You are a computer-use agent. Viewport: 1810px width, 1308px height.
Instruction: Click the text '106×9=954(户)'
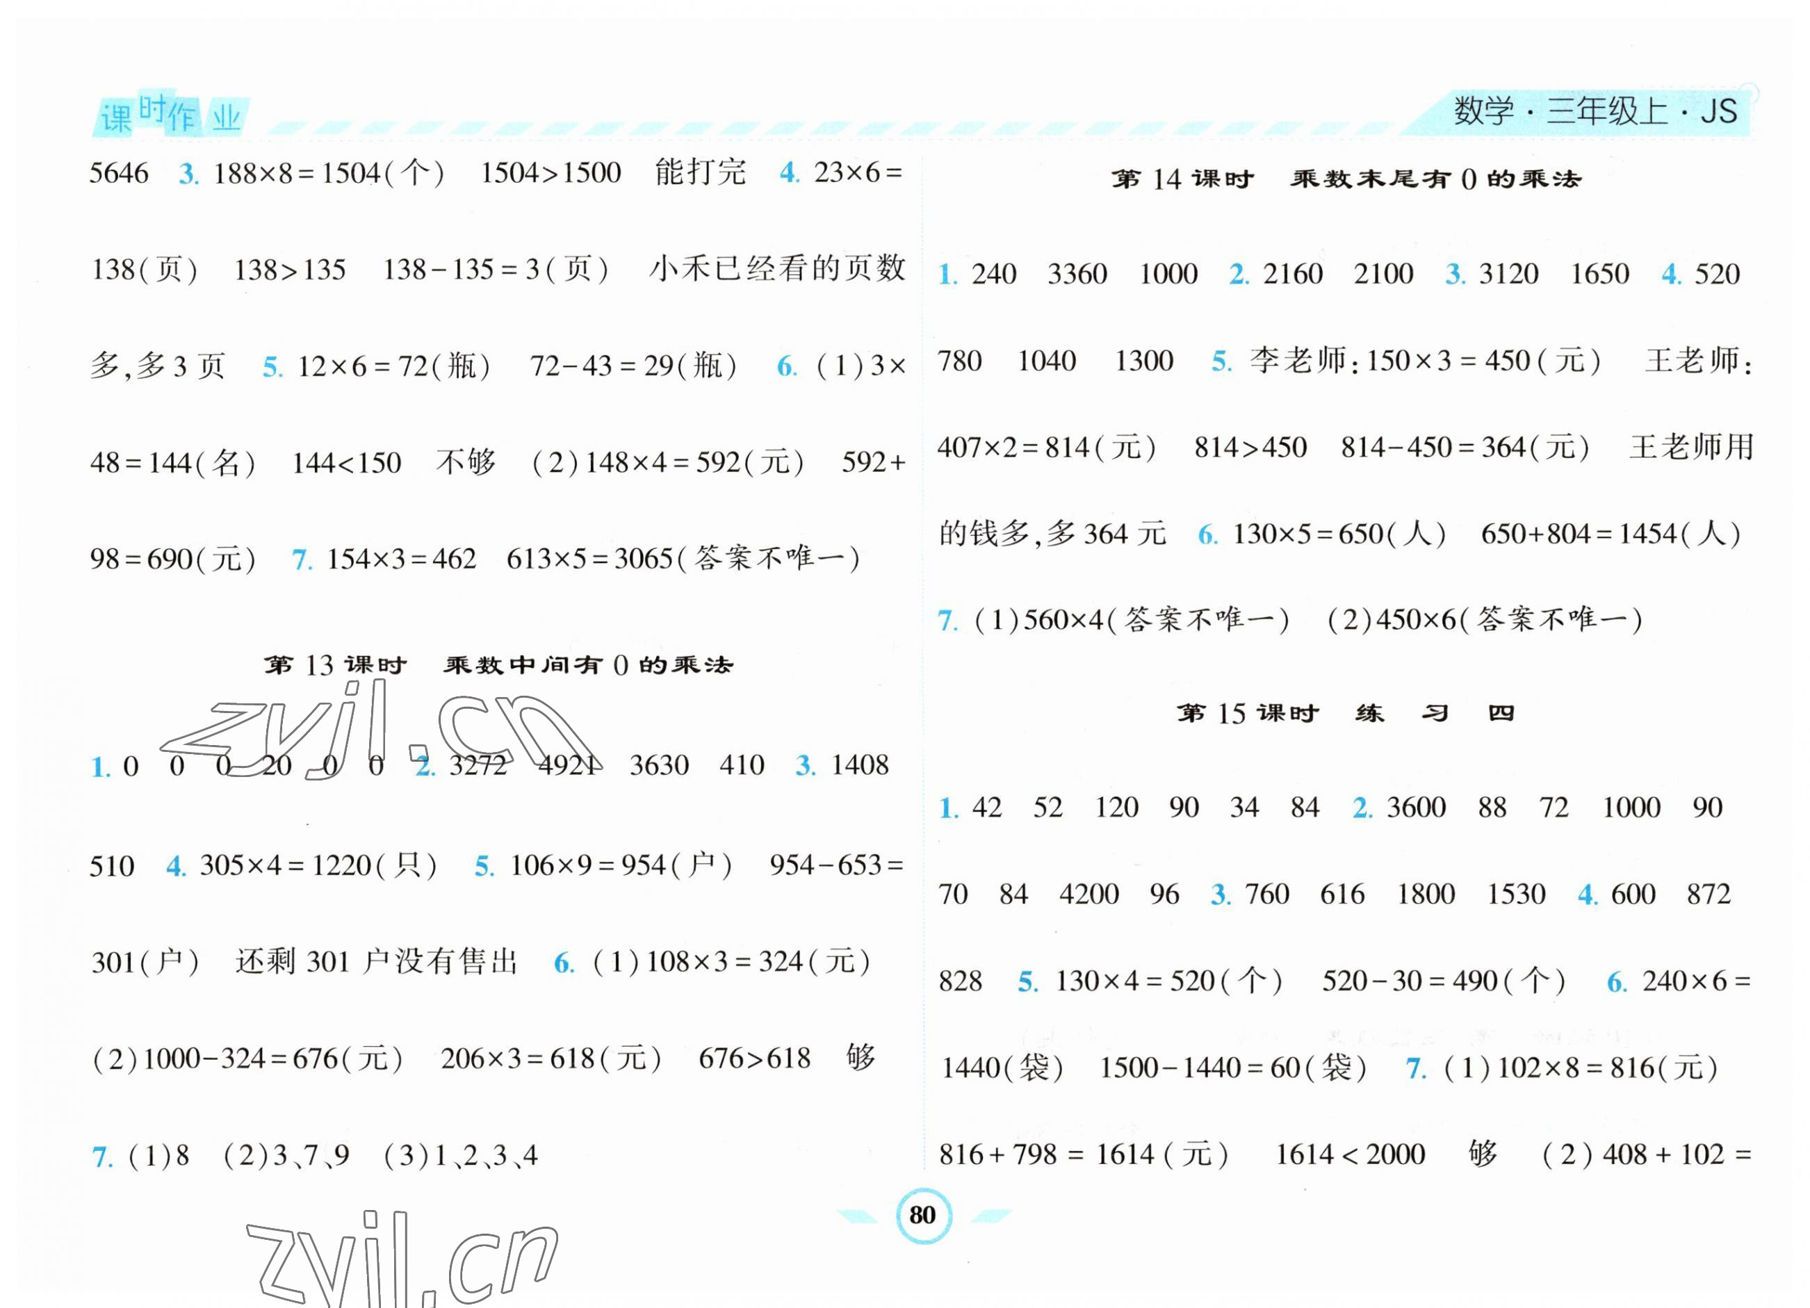click(621, 865)
